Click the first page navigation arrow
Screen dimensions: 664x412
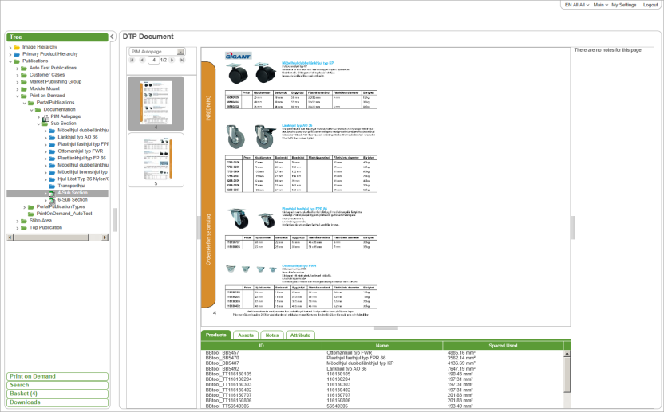134,61
